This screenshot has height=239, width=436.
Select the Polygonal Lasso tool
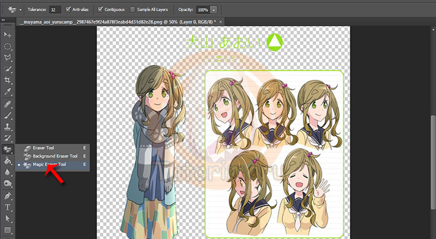tap(7, 57)
